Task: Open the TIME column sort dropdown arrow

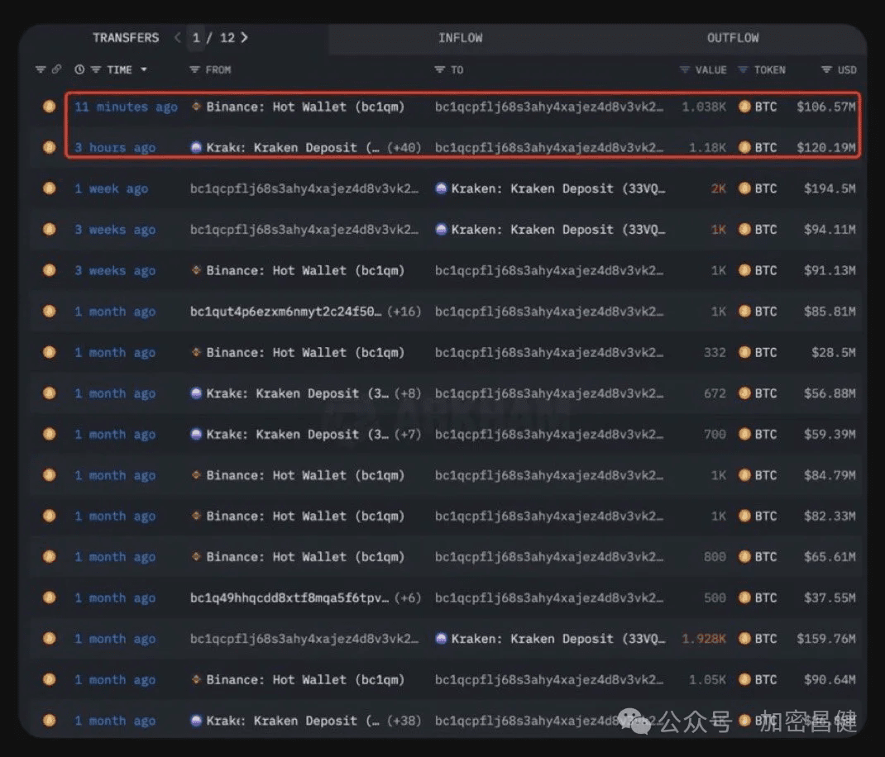Action: (x=144, y=69)
